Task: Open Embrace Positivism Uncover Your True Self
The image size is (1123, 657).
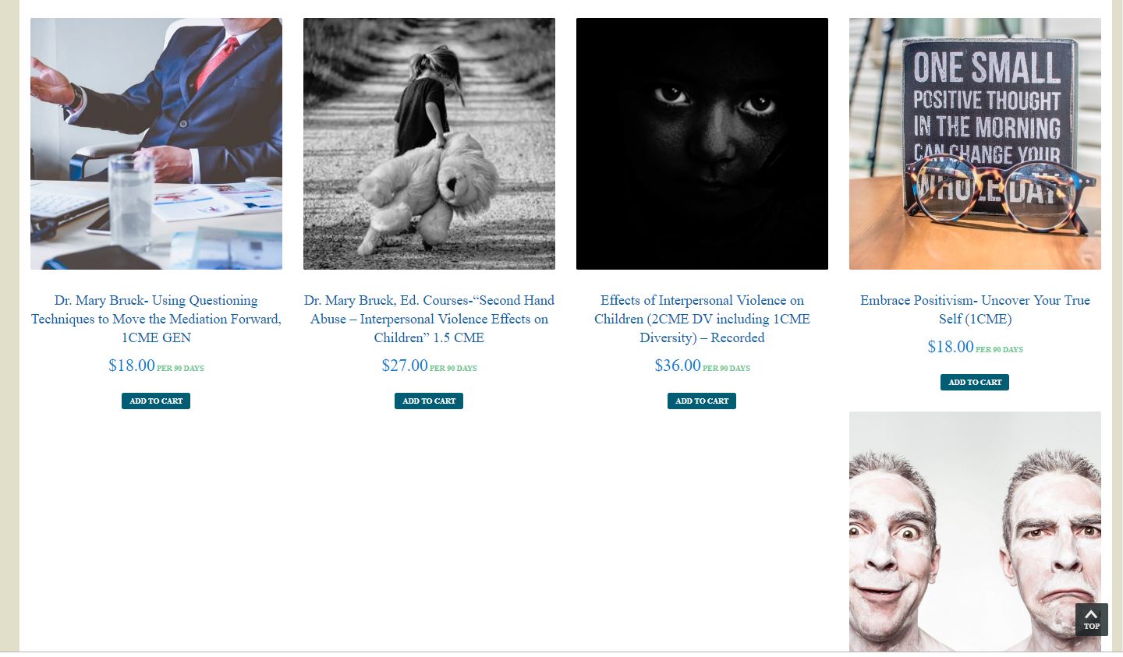Action: pos(975,309)
